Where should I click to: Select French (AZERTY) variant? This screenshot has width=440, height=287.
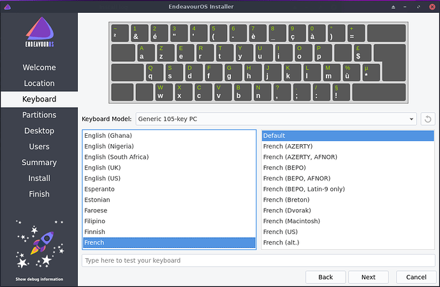[348, 146]
